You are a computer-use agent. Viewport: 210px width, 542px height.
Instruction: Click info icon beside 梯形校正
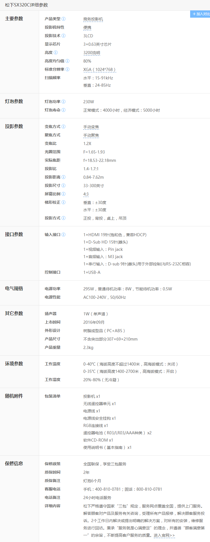click(x=63, y=202)
